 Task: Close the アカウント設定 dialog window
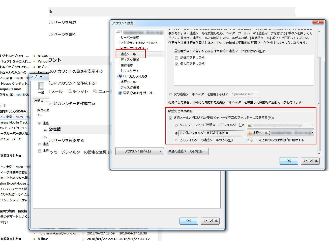click(x=318, y=22)
